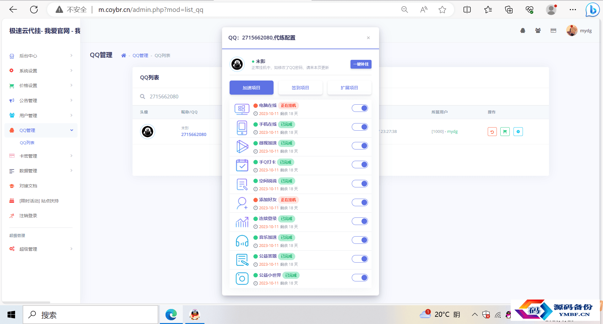
Task: Click the card icon in header
Action: coord(553,31)
